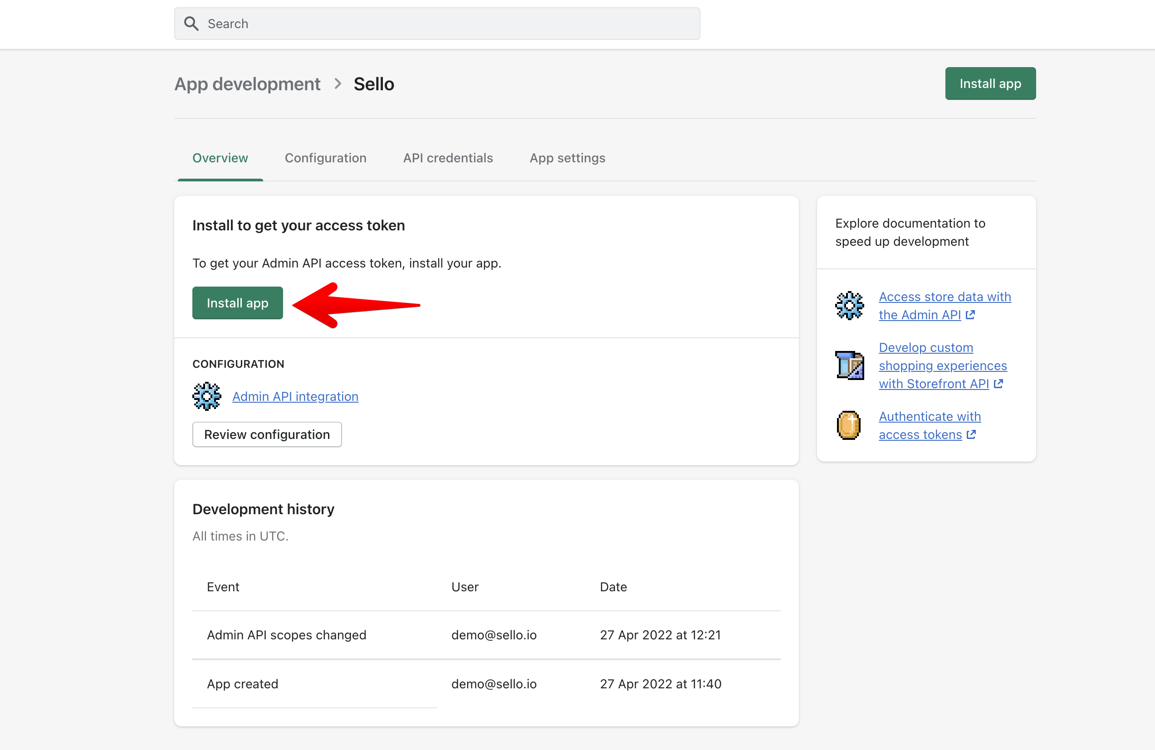Click 'Explore documentation to speed up development' heading
This screenshot has width=1155, height=750.
(910, 232)
